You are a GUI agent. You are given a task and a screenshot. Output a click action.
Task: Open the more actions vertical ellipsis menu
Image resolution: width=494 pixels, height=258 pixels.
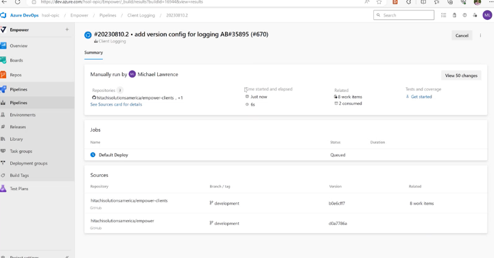[x=480, y=35]
